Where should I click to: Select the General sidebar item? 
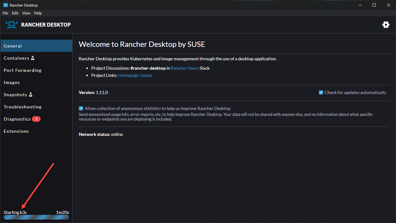36,46
